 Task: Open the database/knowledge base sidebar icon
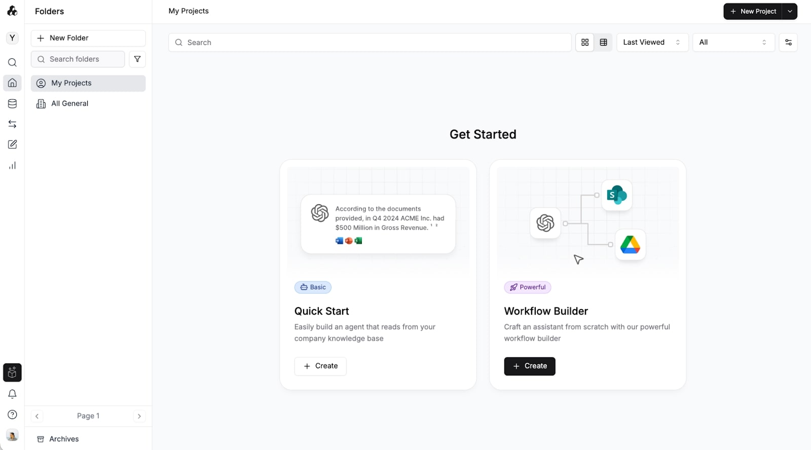point(12,103)
